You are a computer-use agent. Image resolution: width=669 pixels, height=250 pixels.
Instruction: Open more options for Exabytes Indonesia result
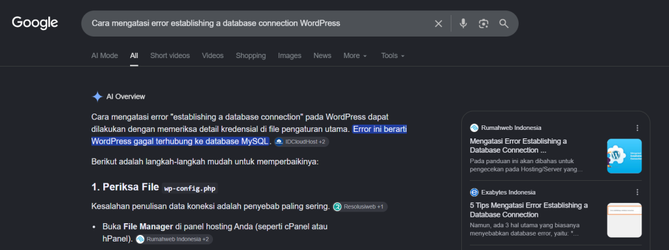(x=638, y=193)
